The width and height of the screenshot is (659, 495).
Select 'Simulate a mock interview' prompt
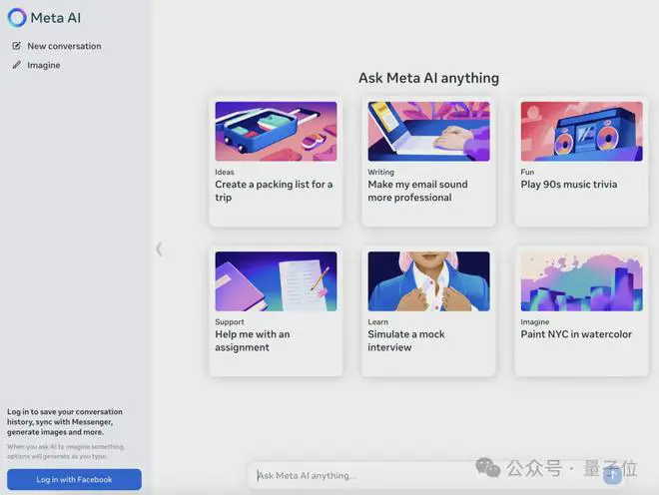(406, 340)
